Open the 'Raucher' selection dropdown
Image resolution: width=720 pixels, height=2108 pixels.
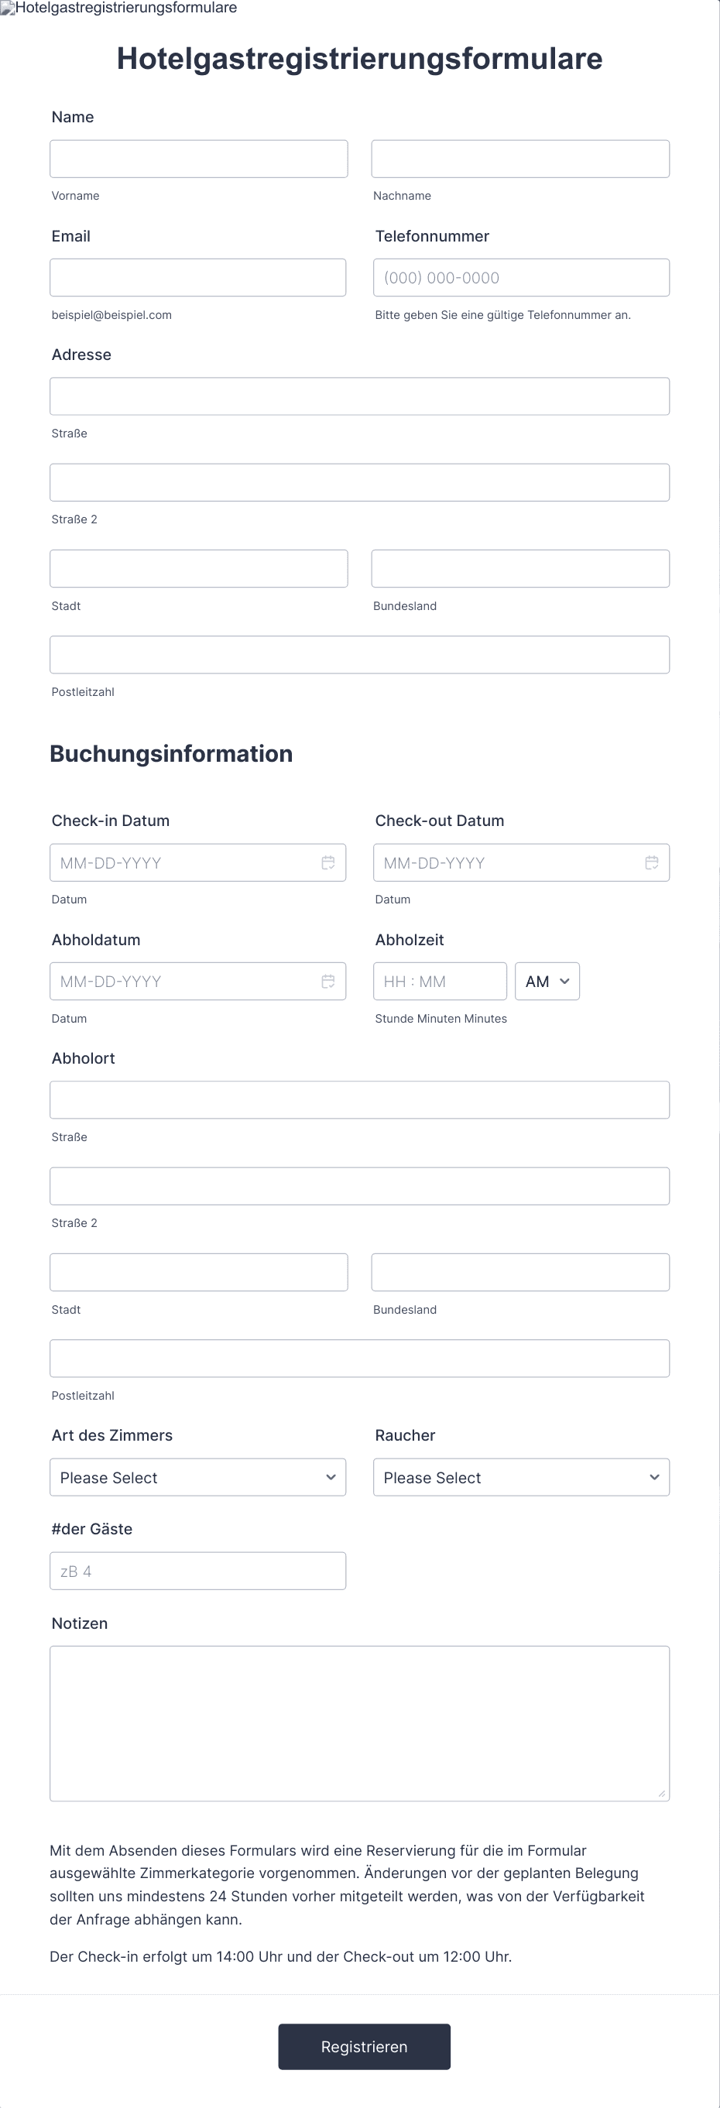coord(521,1477)
